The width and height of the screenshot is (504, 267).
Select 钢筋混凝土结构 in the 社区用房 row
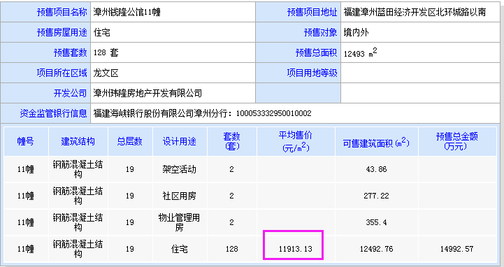click(x=78, y=196)
